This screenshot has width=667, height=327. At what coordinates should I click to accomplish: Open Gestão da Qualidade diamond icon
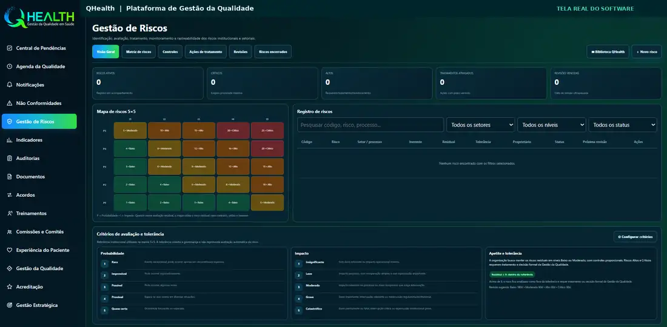click(x=10, y=268)
